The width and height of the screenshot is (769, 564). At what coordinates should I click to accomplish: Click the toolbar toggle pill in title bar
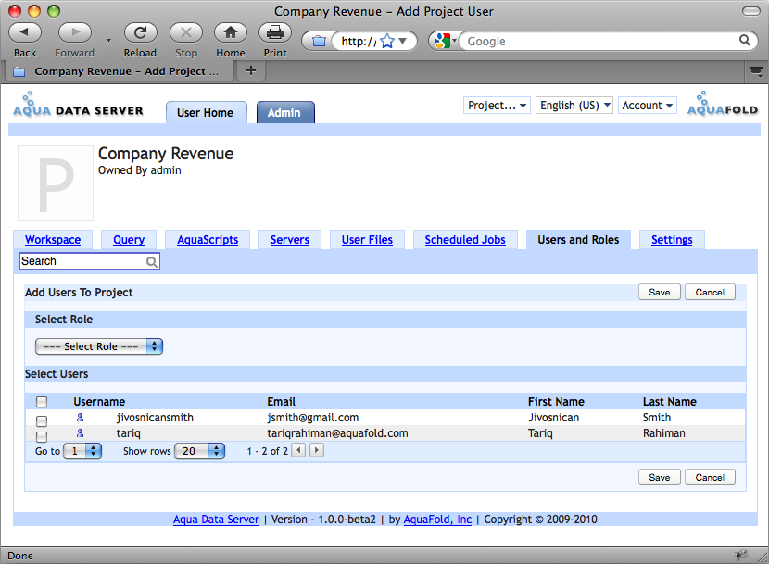750,11
